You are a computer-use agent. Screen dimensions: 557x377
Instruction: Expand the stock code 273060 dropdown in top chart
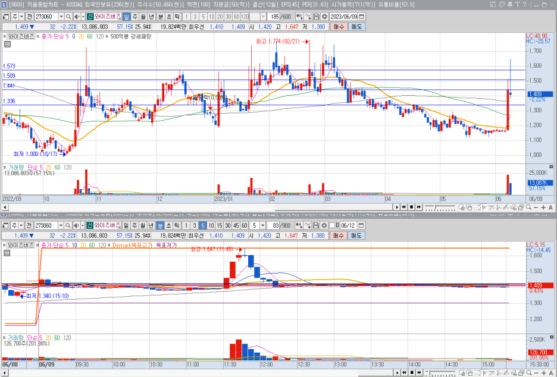[x=61, y=17]
